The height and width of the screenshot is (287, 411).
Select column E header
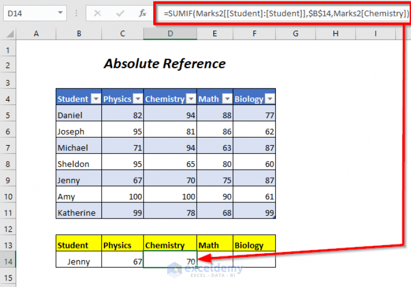[x=215, y=34]
